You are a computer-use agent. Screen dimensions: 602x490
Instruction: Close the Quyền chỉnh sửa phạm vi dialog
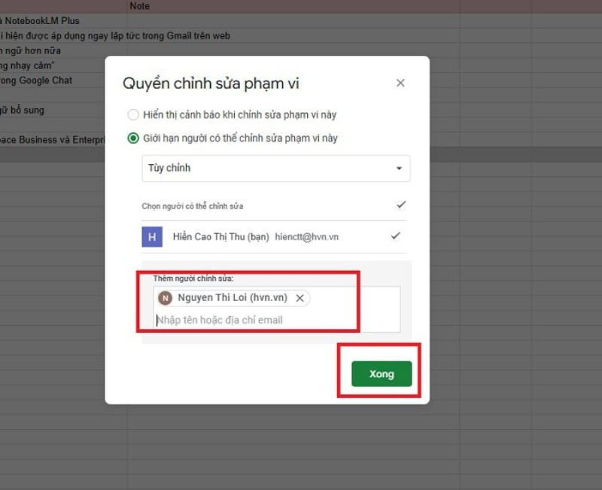(400, 83)
